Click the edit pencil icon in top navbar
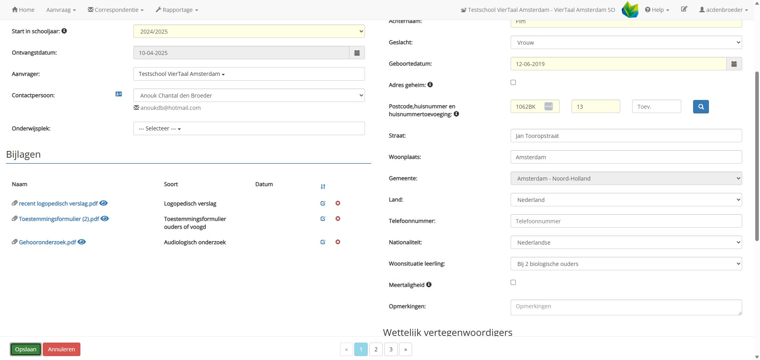760x360 pixels. click(684, 9)
